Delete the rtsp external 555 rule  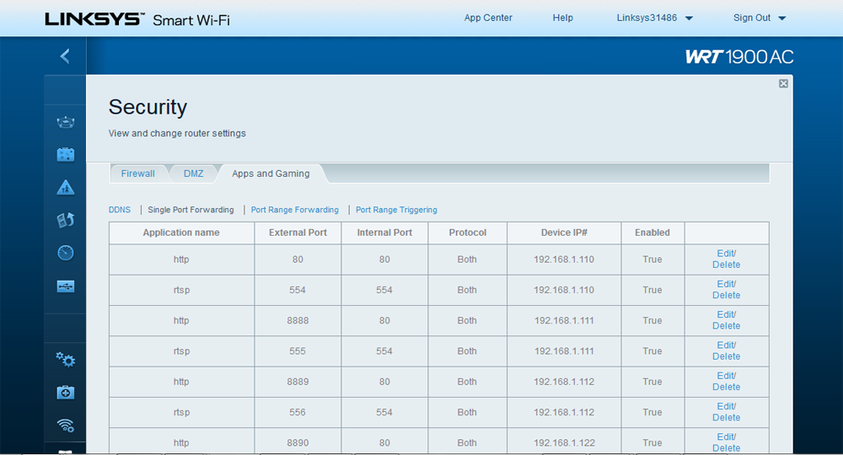726,356
